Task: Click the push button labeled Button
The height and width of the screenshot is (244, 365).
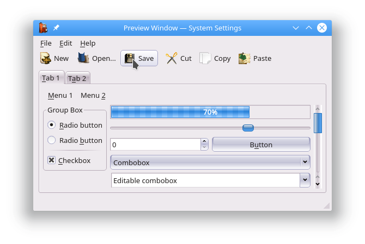Action: click(x=261, y=145)
